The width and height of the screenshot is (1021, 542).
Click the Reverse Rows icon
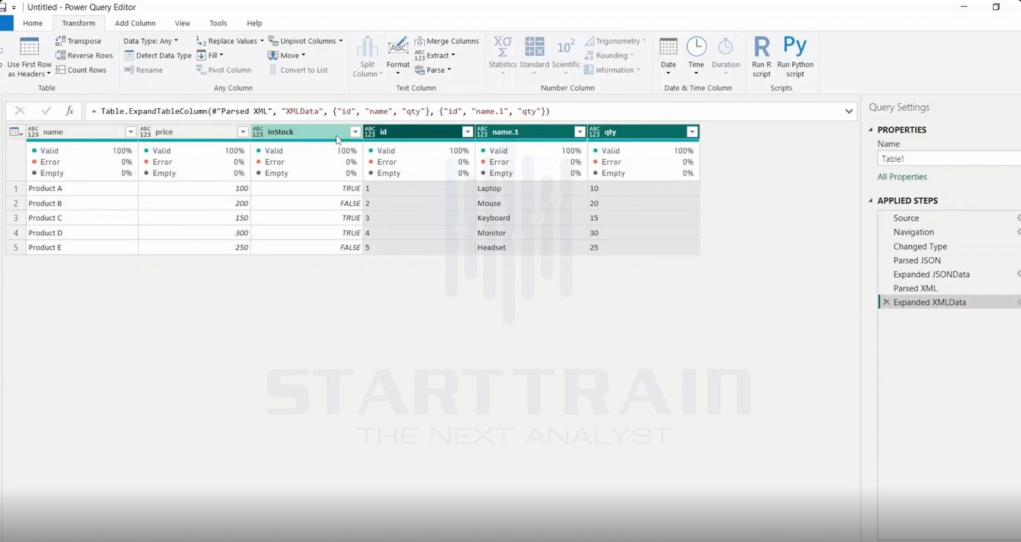point(61,55)
